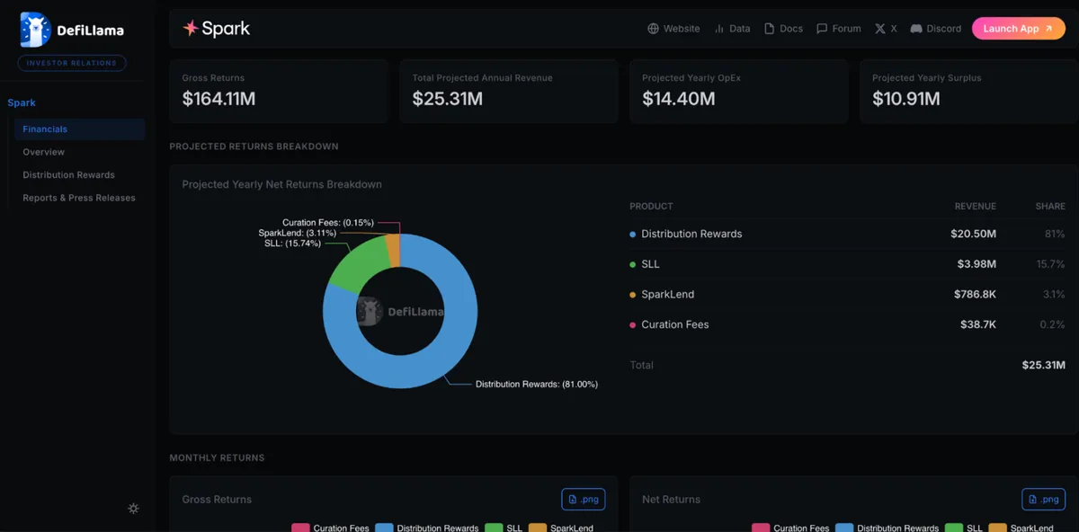
Task: Toggle the light/dark theme sun icon
Action: tap(133, 509)
